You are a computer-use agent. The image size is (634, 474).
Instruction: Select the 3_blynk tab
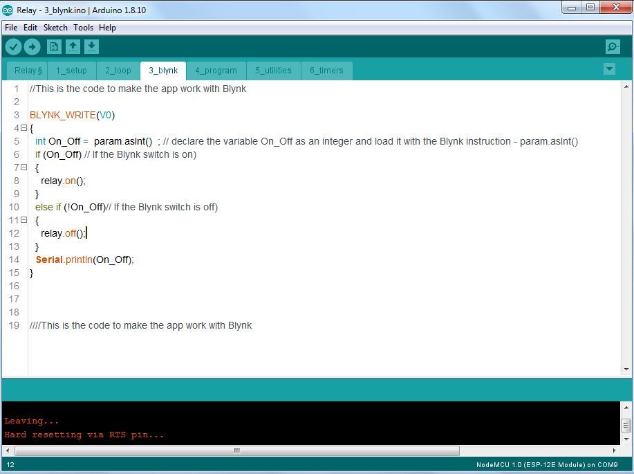pos(163,71)
